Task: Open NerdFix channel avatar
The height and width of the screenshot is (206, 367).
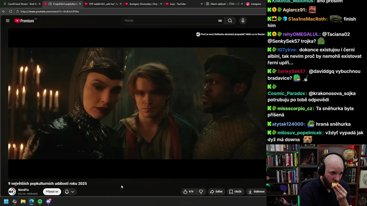Action: (12, 191)
